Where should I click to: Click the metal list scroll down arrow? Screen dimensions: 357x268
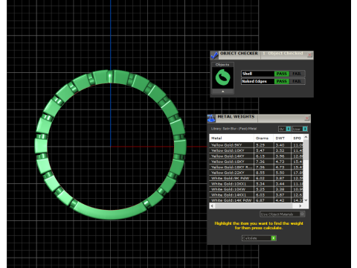[306, 200]
